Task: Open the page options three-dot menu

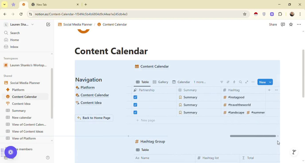Action: [x=299, y=24]
